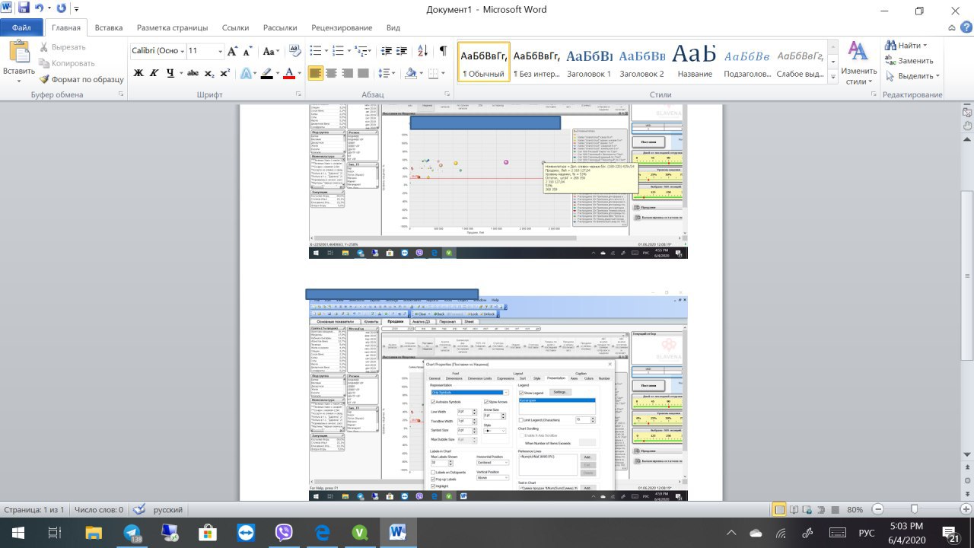Toggle strikethrough abc formatting
This screenshot has width=974, height=548.
pyautogui.click(x=193, y=74)
